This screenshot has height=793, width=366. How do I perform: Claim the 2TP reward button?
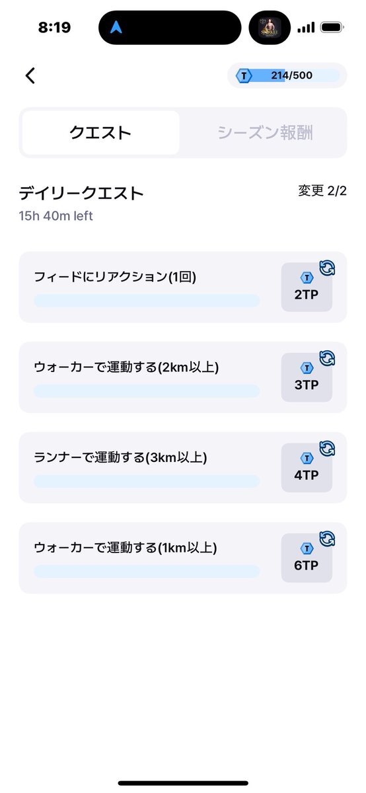[307, 287]
